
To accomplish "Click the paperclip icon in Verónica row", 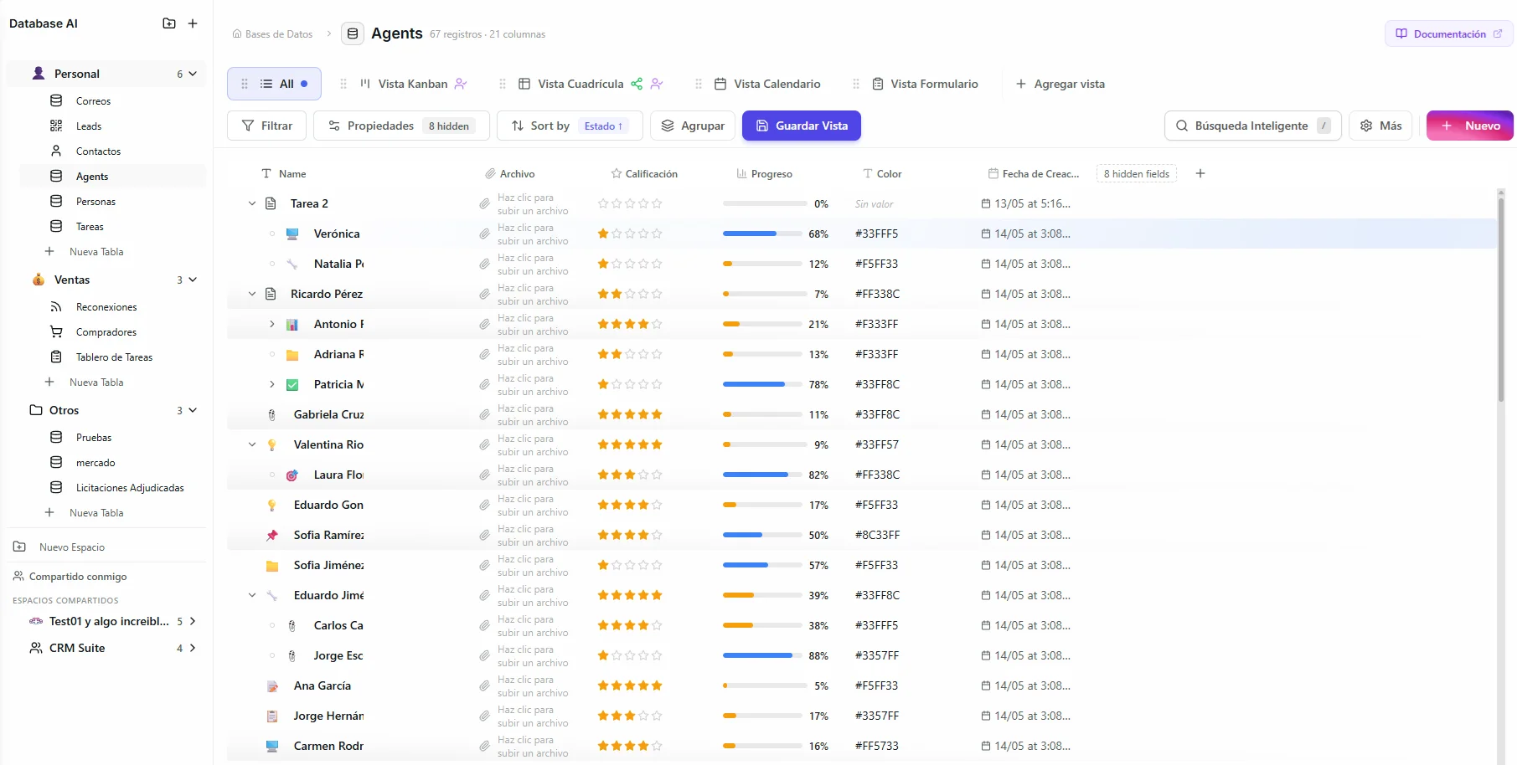I will 484,234.
